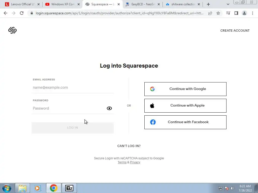Click the Squarespace logo icon
Screen dimensions: 258x193
click(x=13, y=30)
